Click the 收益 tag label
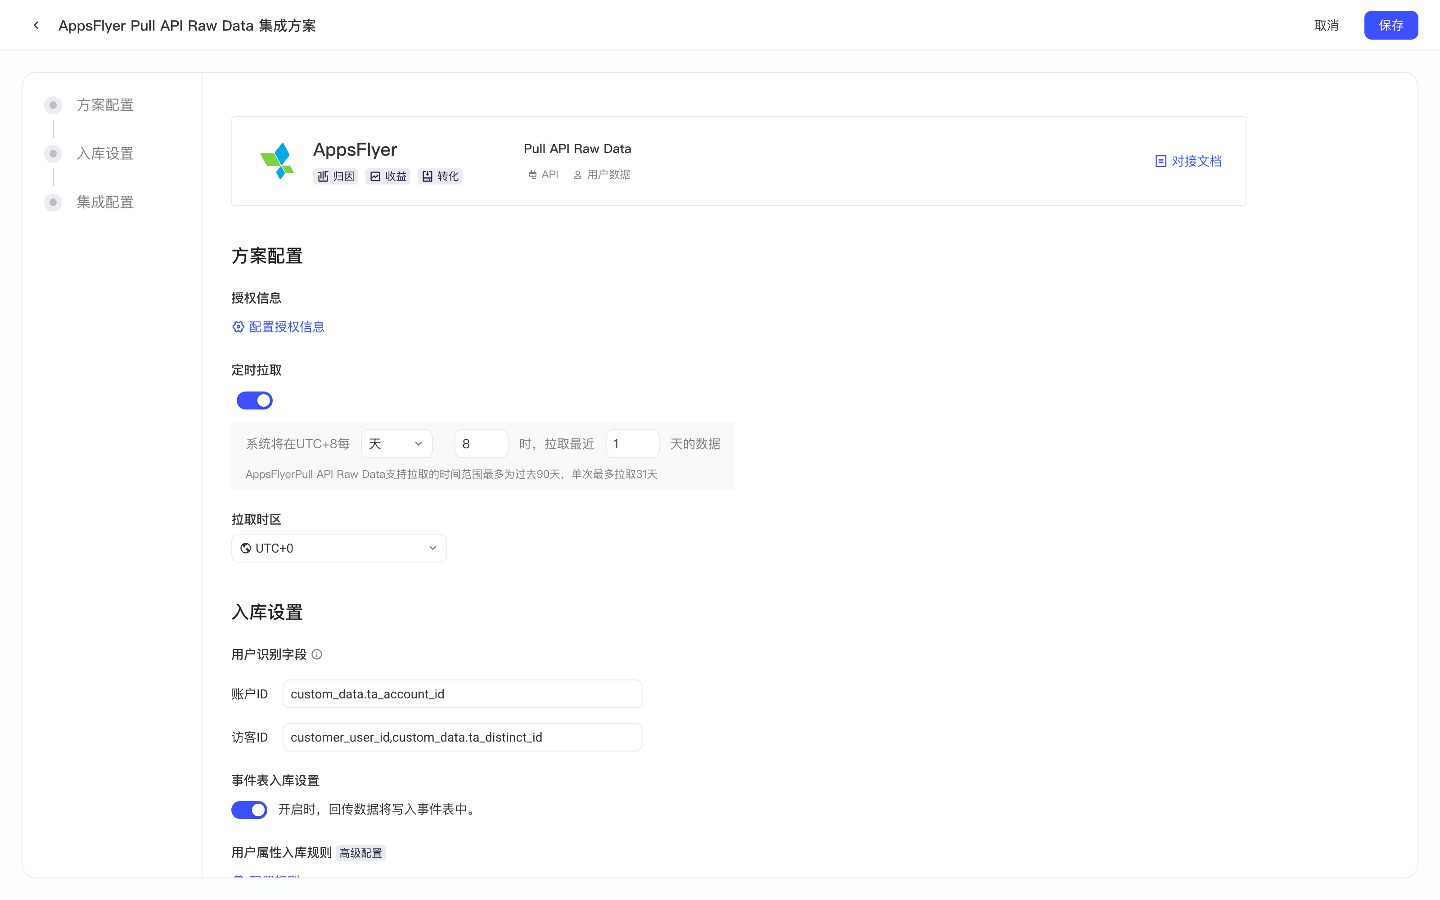Image resolution: width=1440 pixels, height=900 pixels. pyautogui.click(x=396, y=176)
